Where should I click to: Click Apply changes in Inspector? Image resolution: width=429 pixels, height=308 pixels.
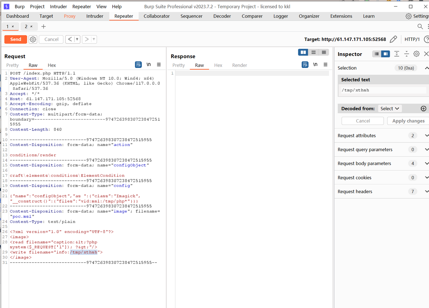[408, 121]
